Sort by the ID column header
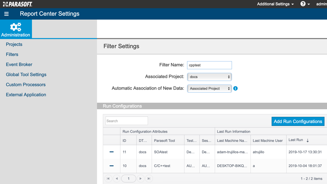This screenshot has height=184, width=327. tap(128, 141)
